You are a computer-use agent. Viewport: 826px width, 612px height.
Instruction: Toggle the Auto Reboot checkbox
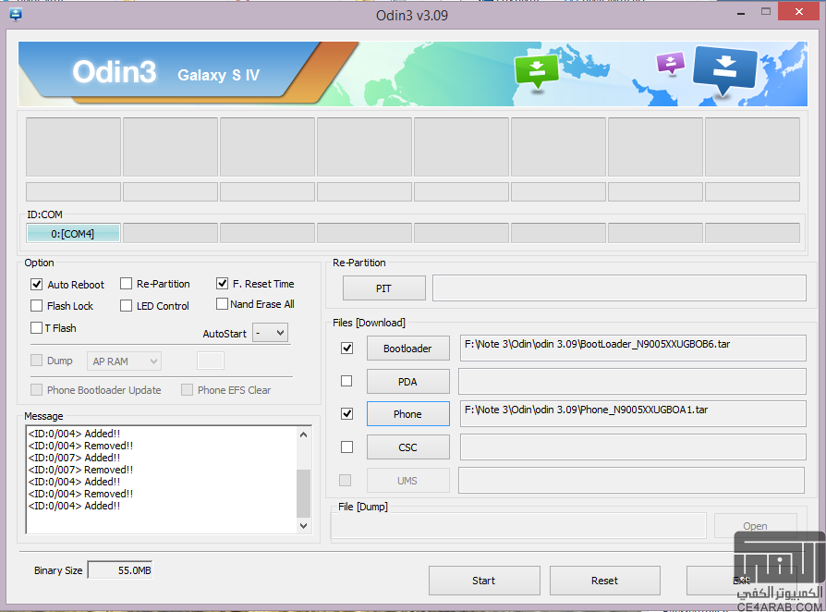(x=36, y=285)
